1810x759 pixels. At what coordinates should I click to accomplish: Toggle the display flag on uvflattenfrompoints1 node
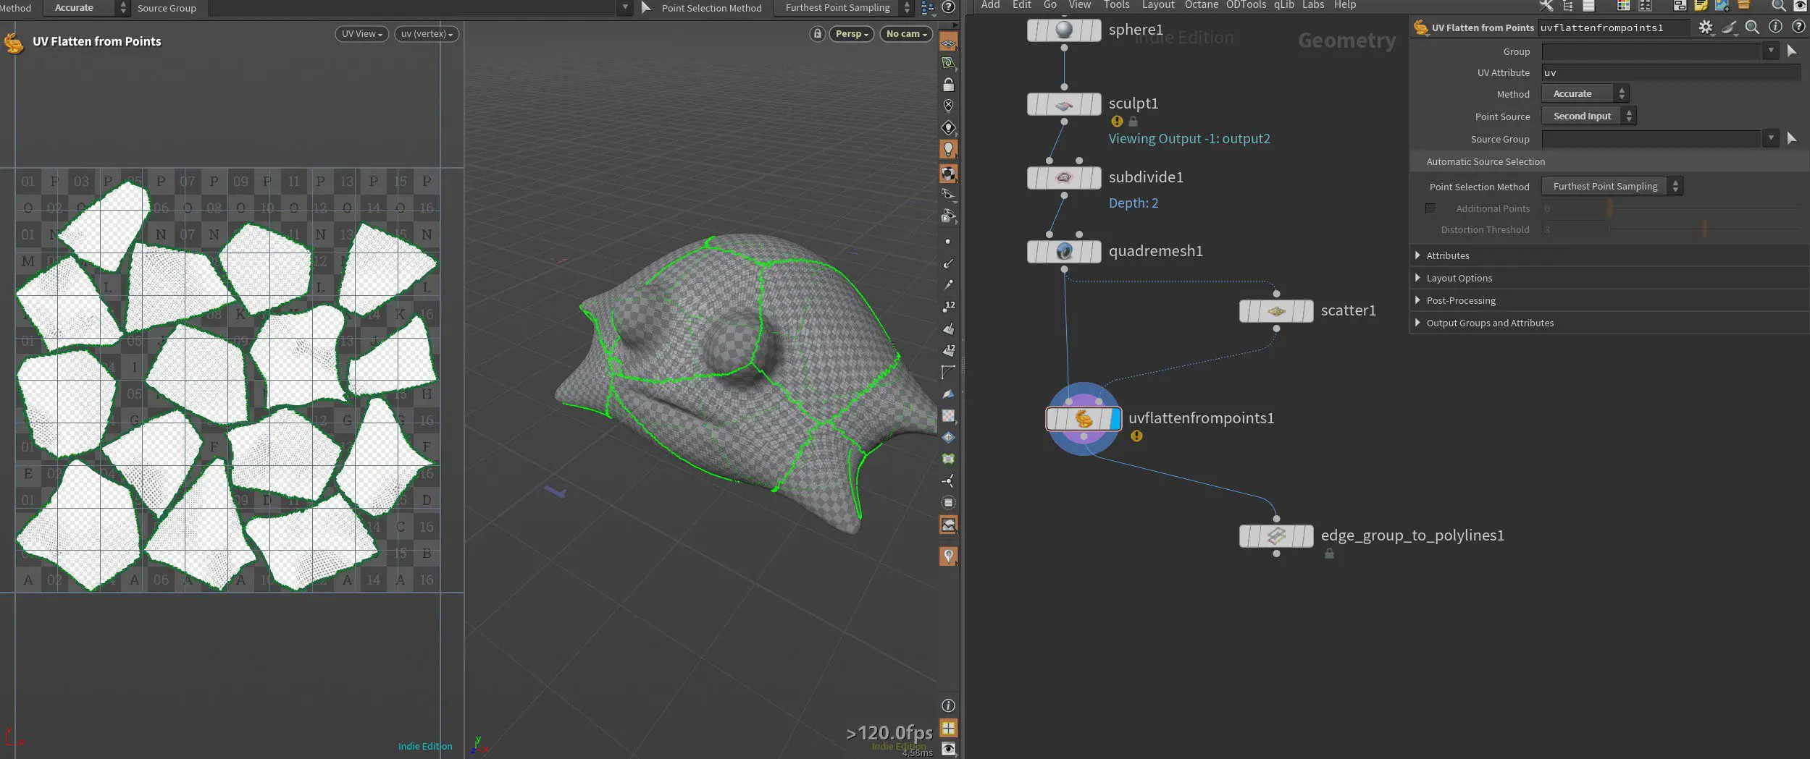1115,418
